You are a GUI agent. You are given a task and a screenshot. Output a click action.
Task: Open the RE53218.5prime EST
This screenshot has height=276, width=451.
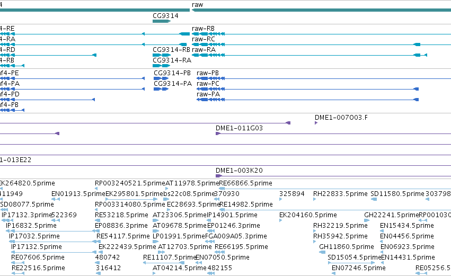click(x=121, y=215)
